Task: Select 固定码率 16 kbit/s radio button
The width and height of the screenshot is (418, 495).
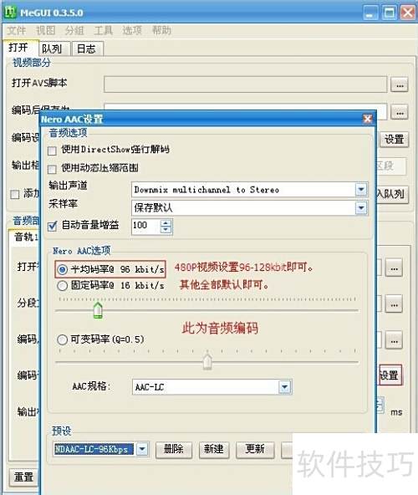Action: pyautogui.click(x=62, y=285)
